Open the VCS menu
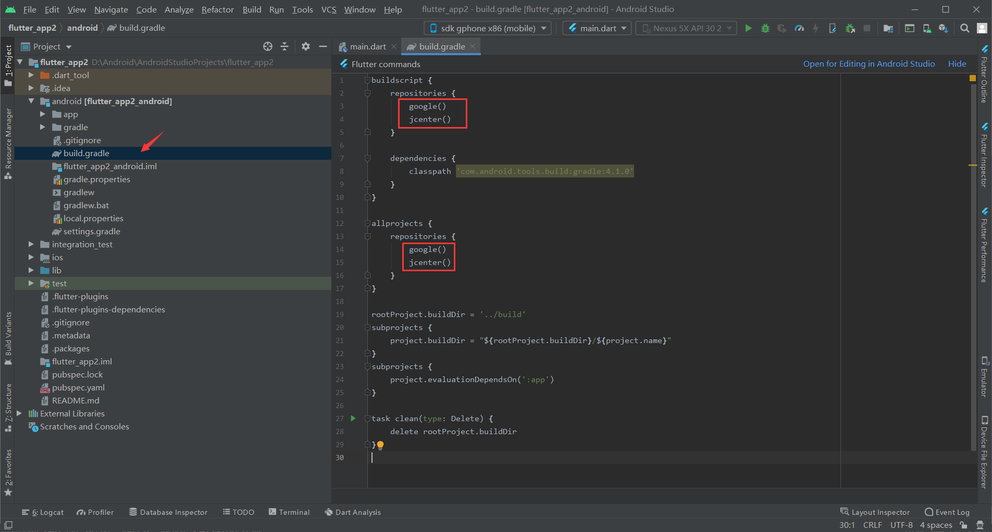 coord(329,9)
